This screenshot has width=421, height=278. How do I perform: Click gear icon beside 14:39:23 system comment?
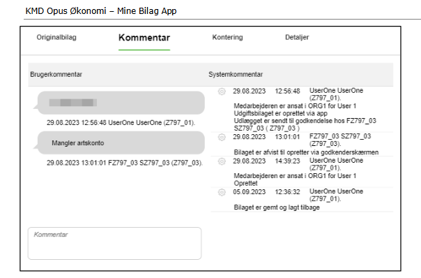point(222,161)
